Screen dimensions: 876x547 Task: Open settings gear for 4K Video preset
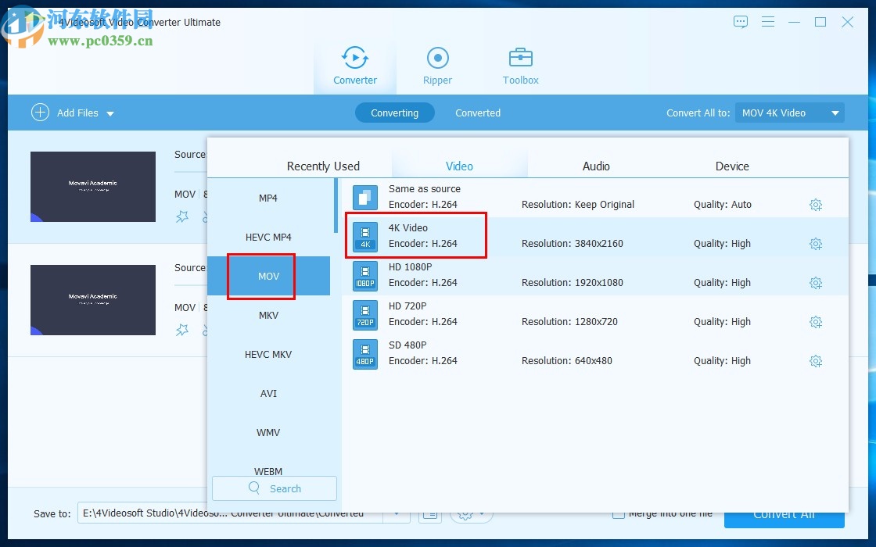(816, 244)
